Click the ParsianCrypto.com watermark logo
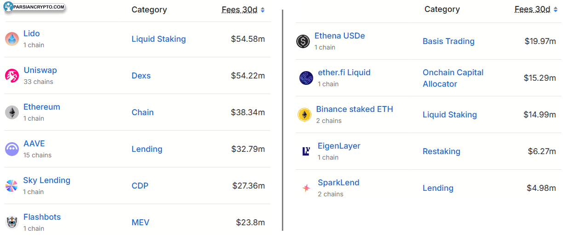This screenshot has width=567, height=239. [34, 6]
